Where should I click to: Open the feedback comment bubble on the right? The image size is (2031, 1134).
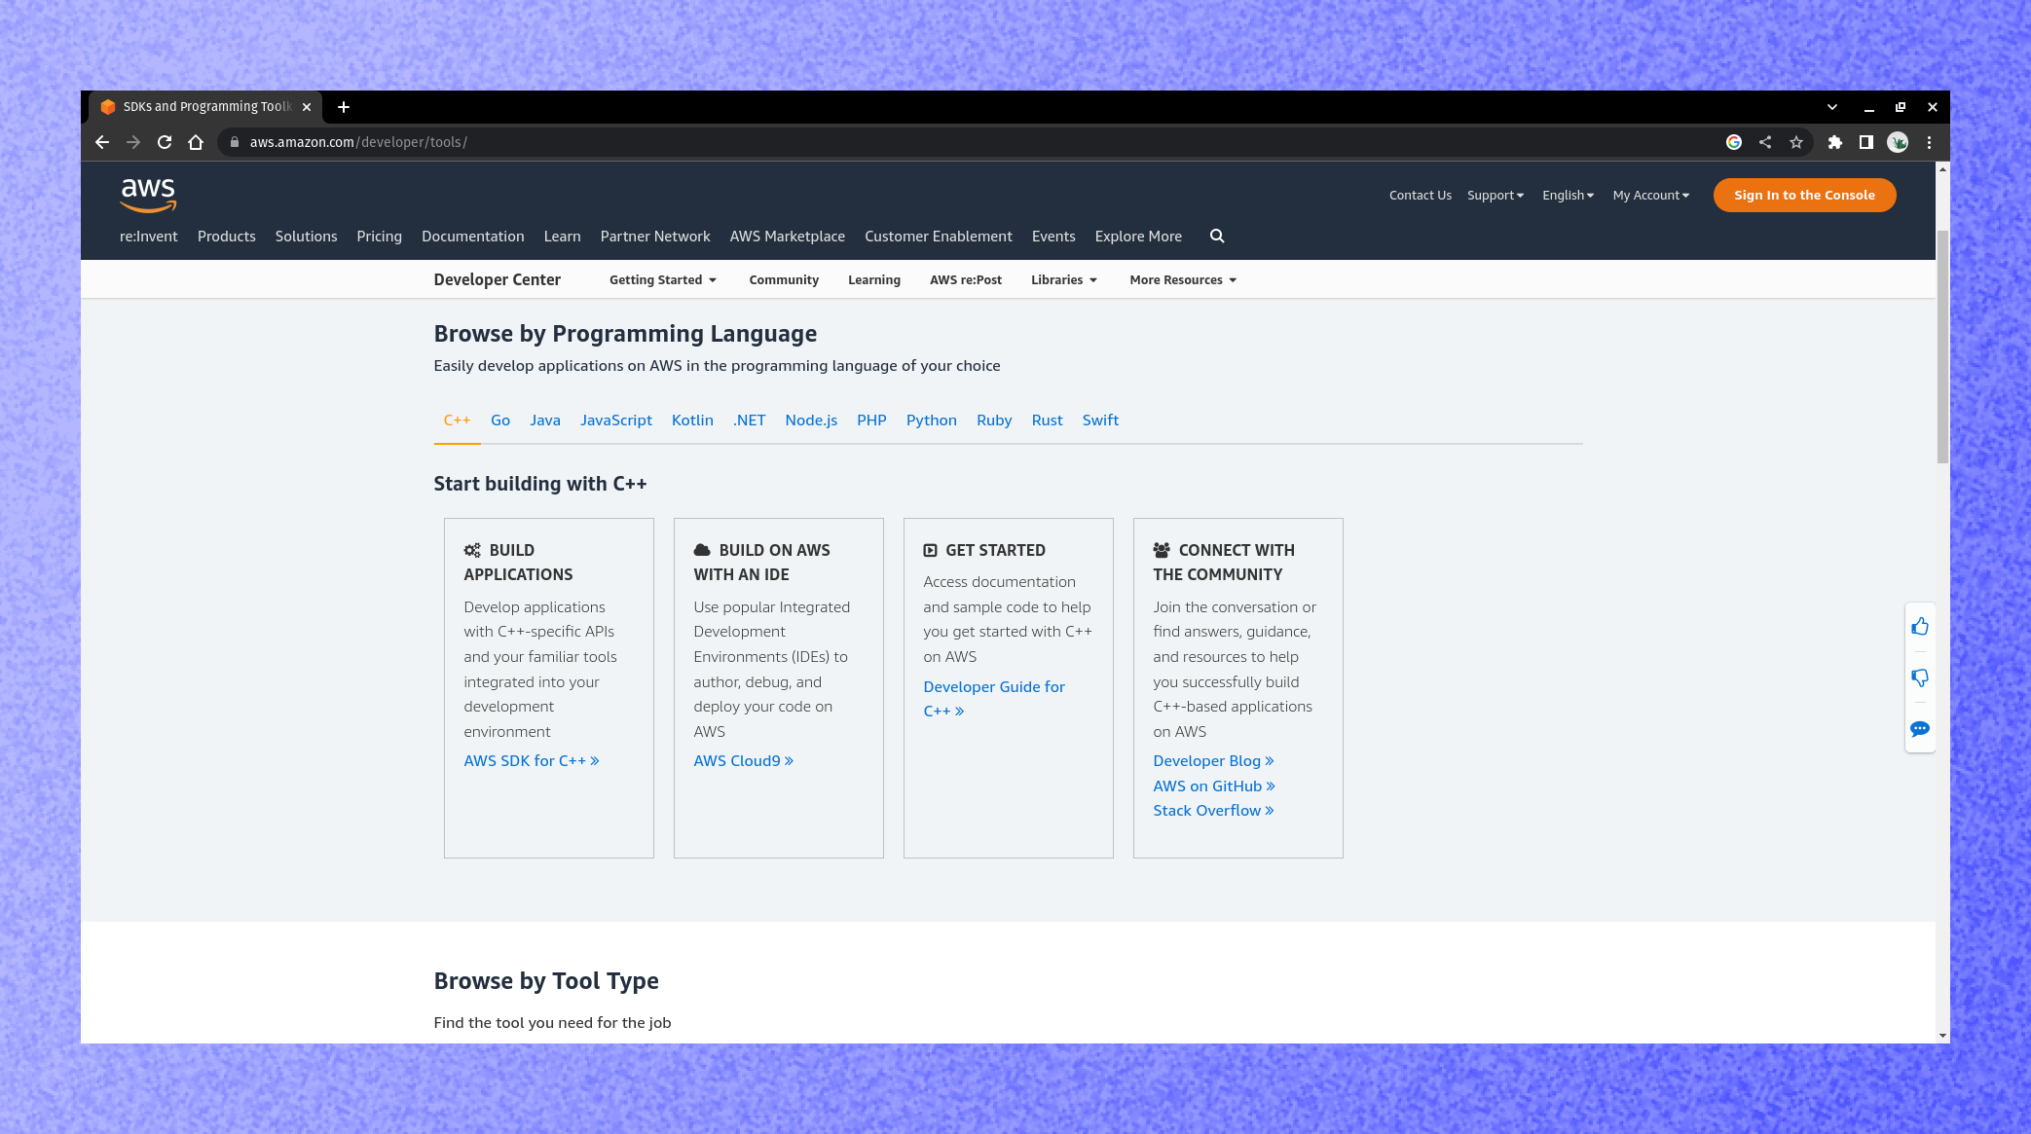click(1919, 729)
